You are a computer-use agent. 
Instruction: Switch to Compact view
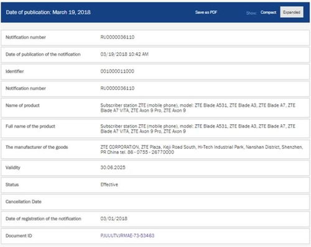(x=268, y=12)
